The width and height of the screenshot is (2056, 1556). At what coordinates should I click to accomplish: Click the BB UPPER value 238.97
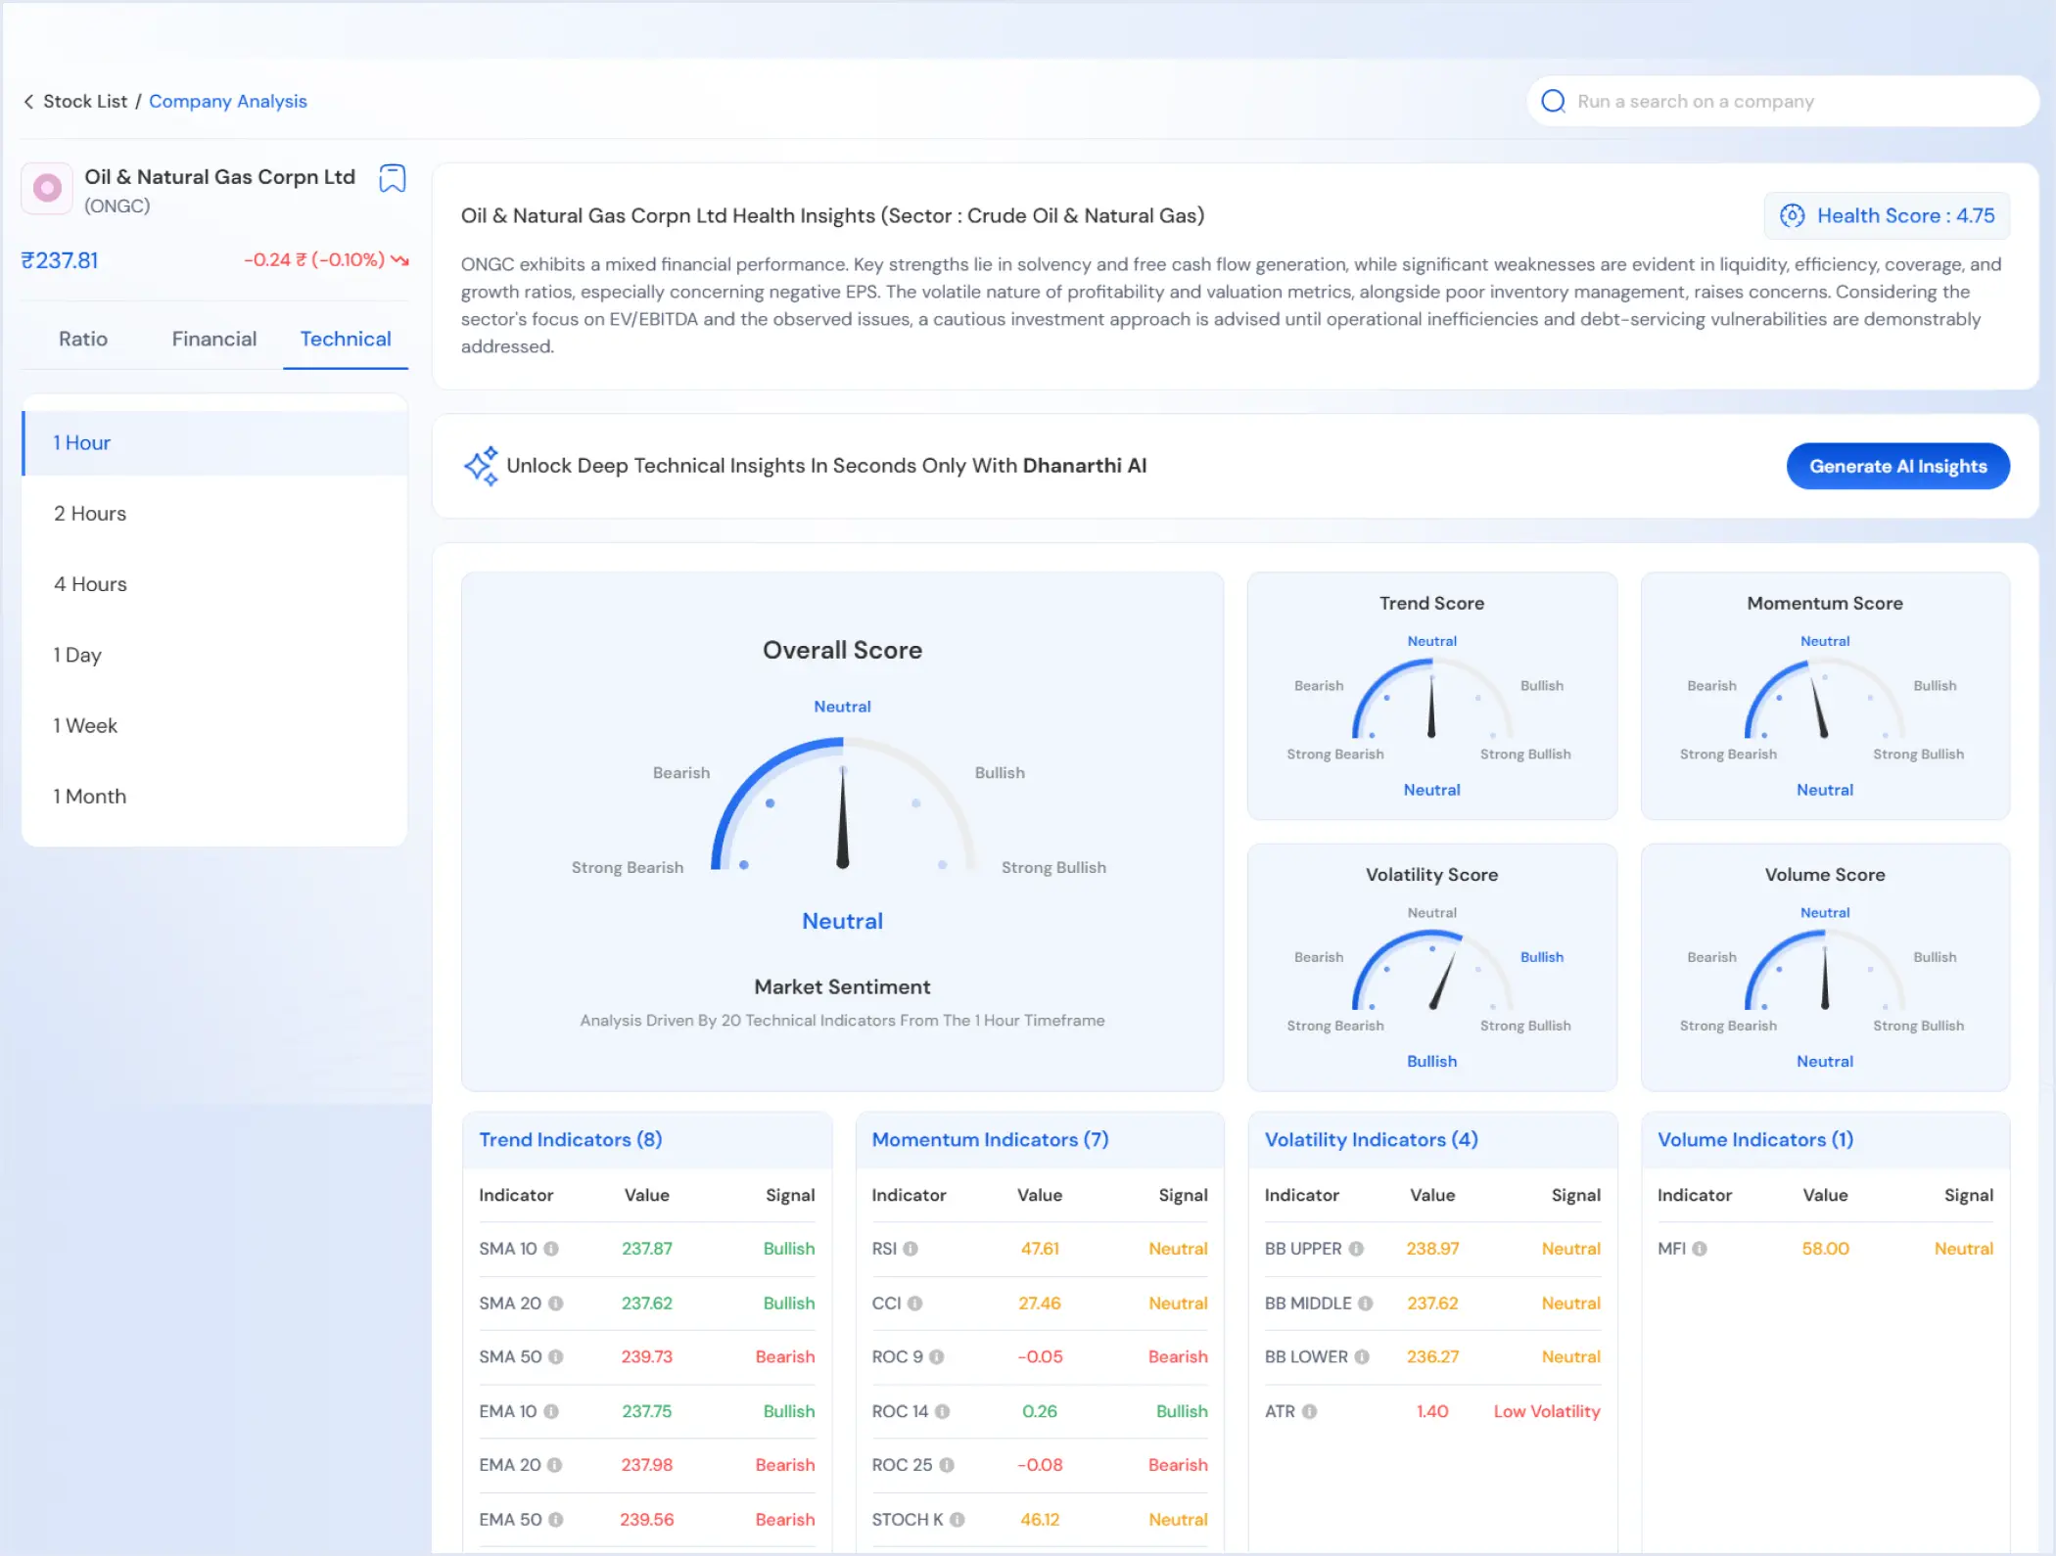1432,1249
